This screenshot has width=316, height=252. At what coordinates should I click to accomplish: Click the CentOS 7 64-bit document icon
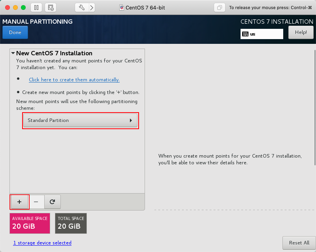122,8
